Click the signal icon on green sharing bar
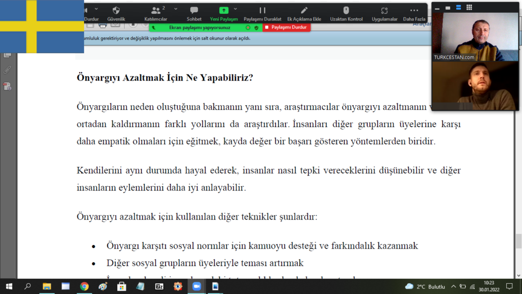Image resolution: width=522 pixels, height=294 pixels. [x=154, y=28]
